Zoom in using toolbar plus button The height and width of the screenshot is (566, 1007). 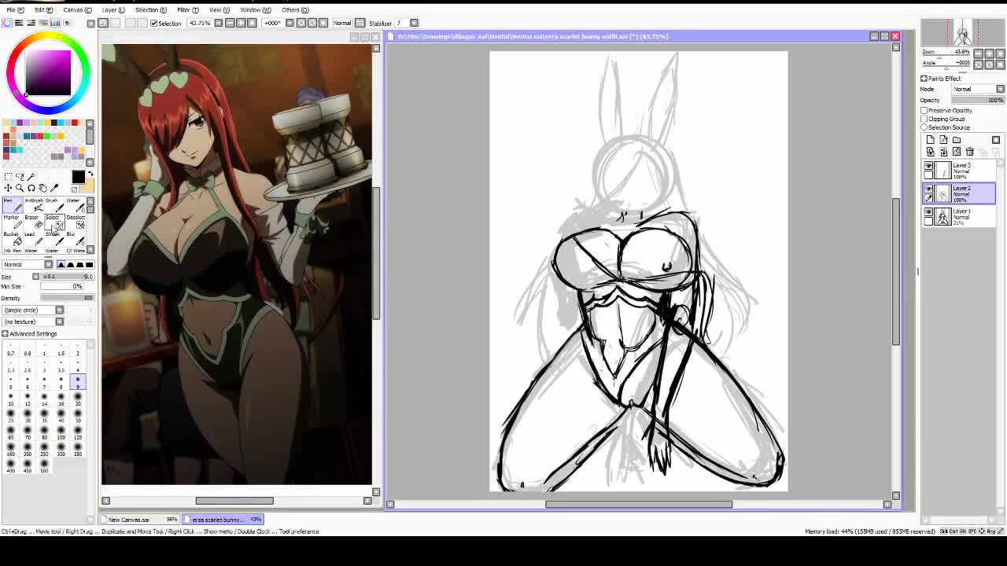tap(241, 23)
